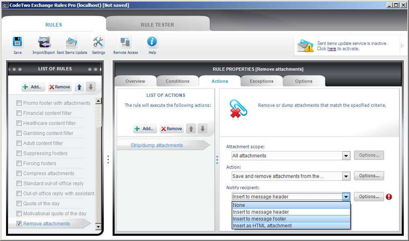Move rule up in List of Rules
This screenshot has width=409, height=241.
click(x=79, y=87)
